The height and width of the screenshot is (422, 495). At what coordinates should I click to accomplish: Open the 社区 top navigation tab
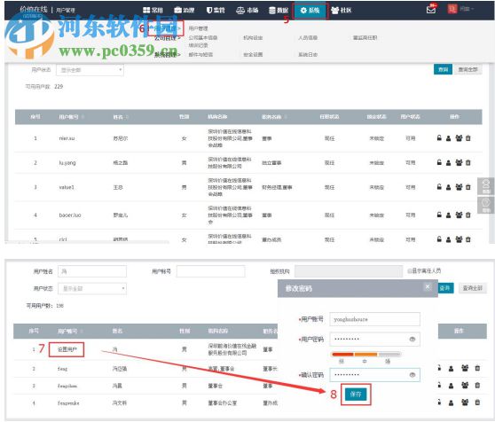342,10
